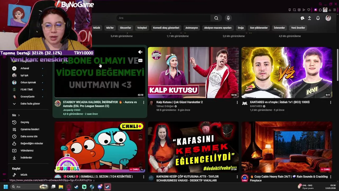Image resolution: width=339 pixels, height=191 pixels.
Task: Click the browser heart bookmarks icon
Action: coord(309,10)
